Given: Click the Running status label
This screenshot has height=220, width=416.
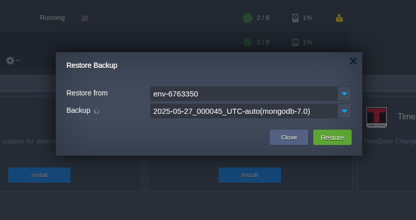Looking at the screenshot, I should click(x=52, y=18).
